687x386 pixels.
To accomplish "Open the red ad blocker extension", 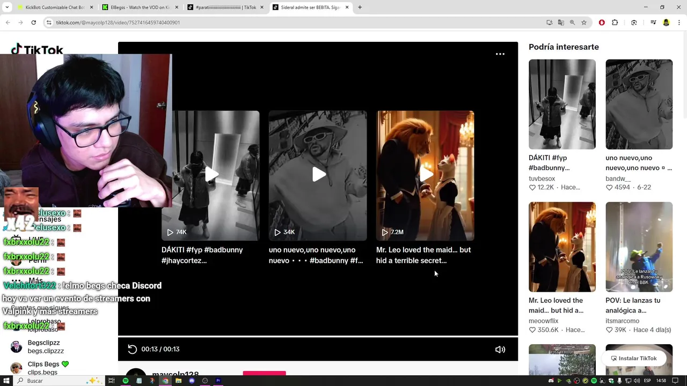I will [x=602, y=23].
